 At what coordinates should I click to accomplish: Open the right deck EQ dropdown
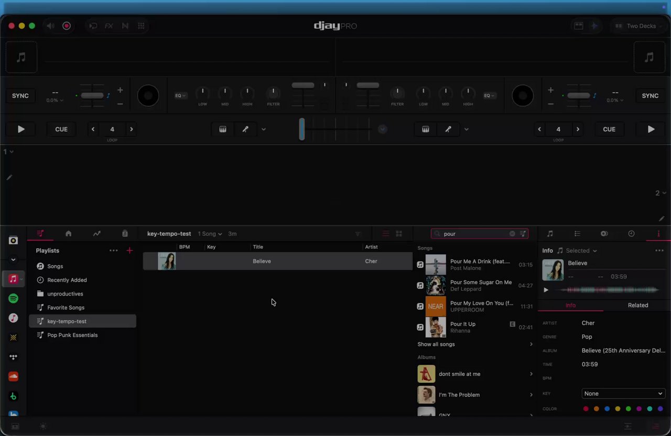click(x=489, y=95)
